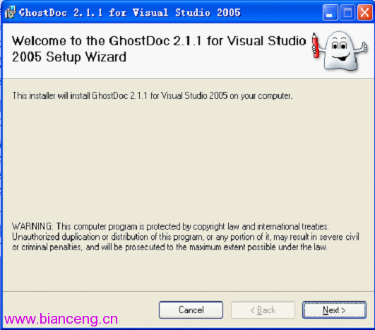
Task: Minimize the GhostDoc setup window
Action: pos(330,12)
